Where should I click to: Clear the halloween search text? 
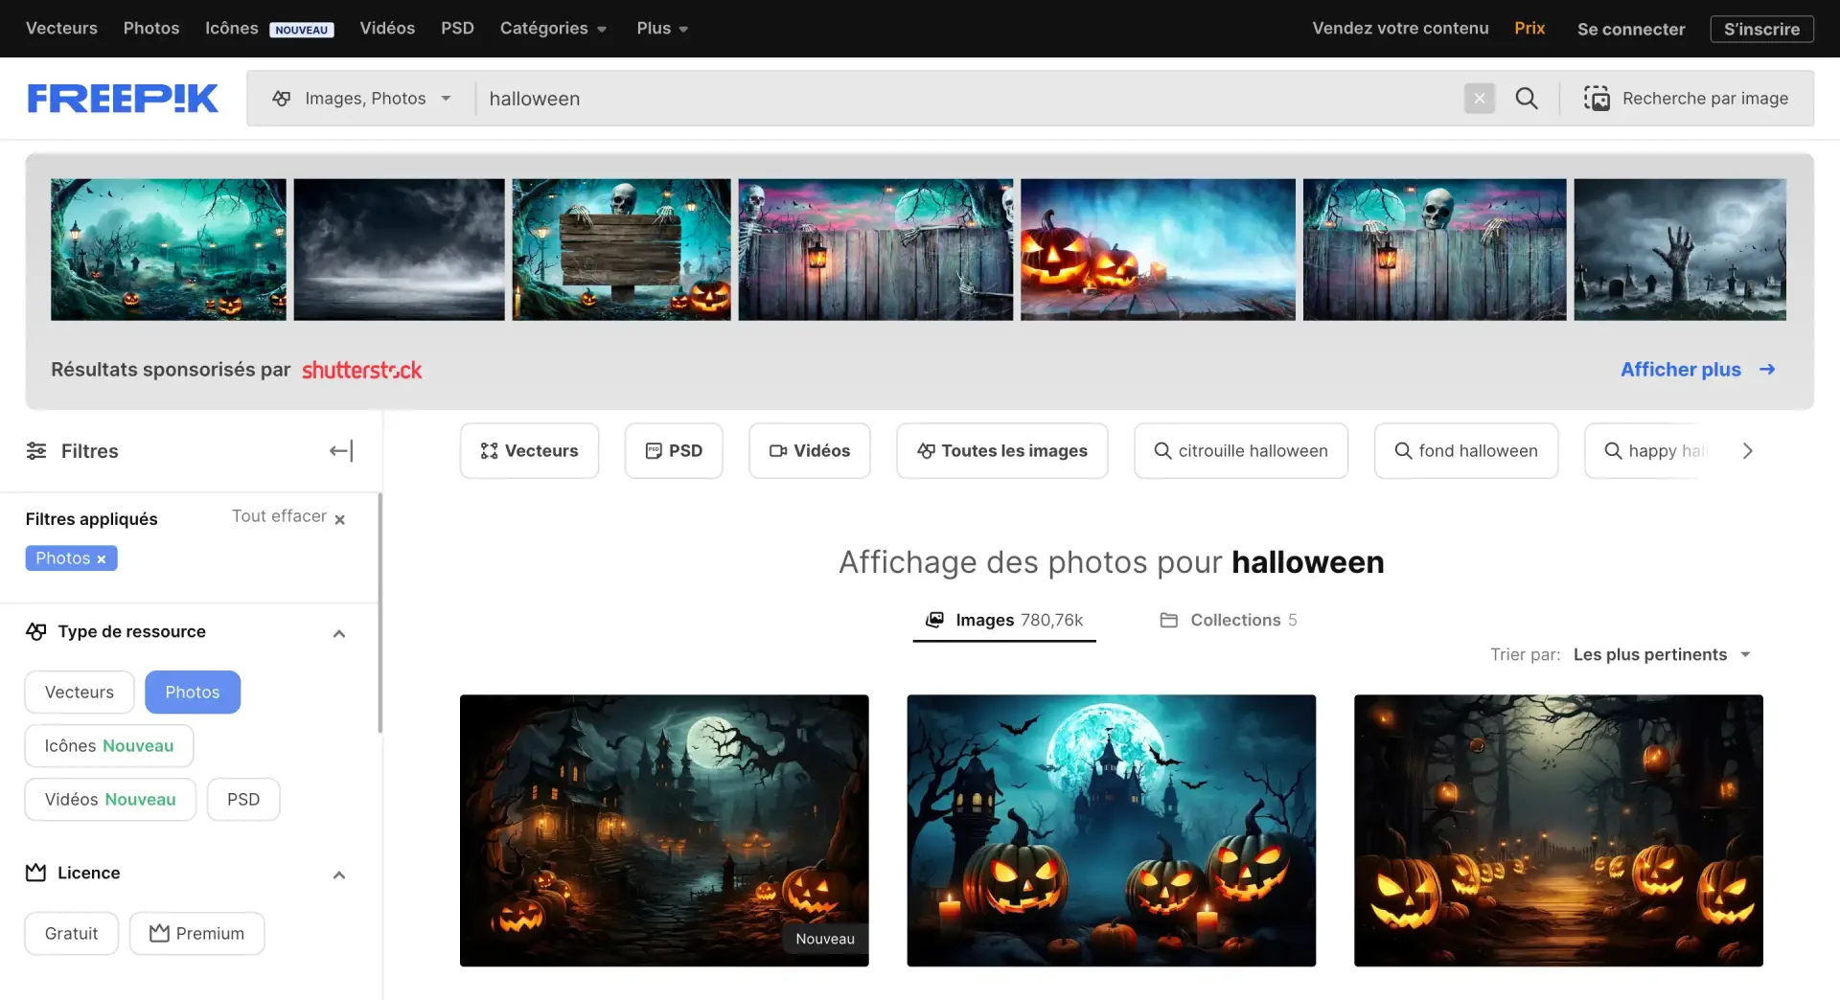click(x=1480, y=99)
